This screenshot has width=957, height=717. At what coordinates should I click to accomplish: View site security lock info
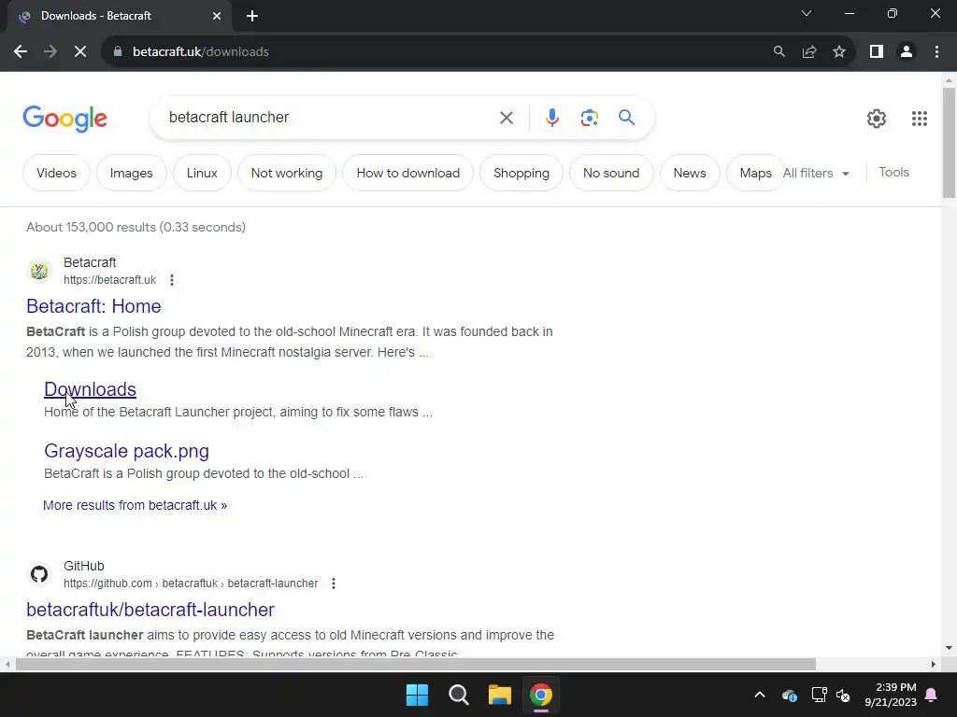(x=118, y=52)
